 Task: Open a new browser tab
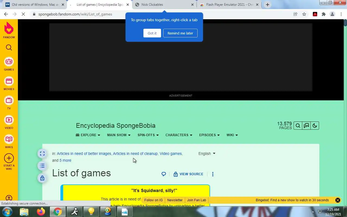pyautogui.click(x=268, y=5)
